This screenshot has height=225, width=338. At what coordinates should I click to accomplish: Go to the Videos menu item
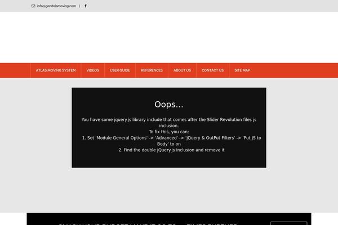point(93,70)
